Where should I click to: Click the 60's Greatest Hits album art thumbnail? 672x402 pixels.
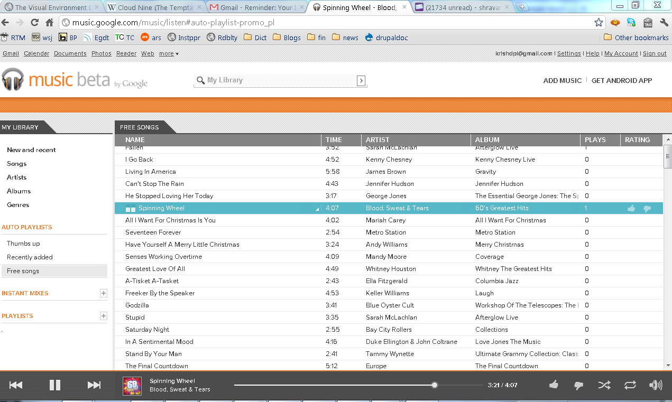pos(132,386)
